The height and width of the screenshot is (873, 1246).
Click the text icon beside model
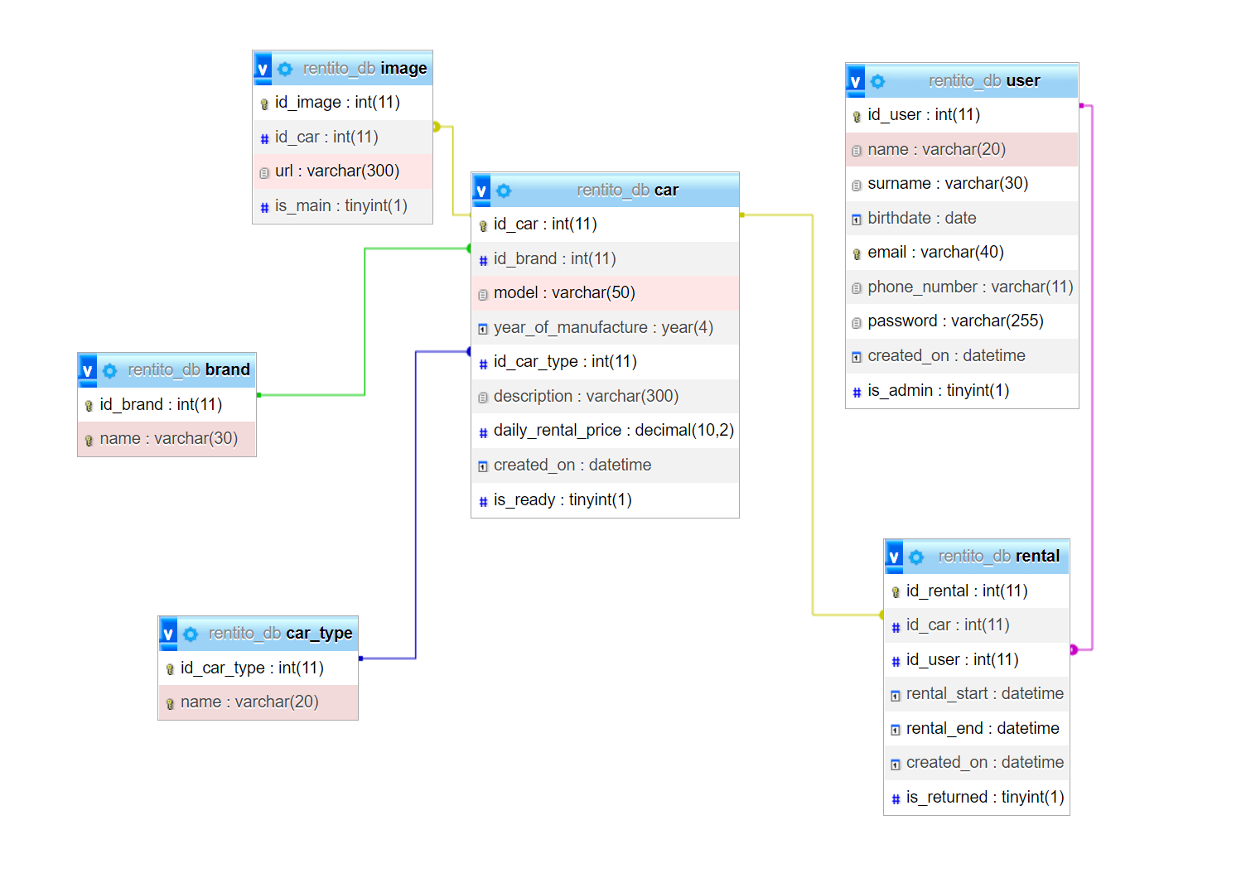pos(483,294)
